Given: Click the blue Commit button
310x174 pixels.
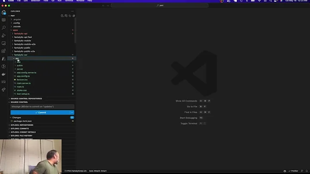Looking at the screenshot, I should 40,112.
